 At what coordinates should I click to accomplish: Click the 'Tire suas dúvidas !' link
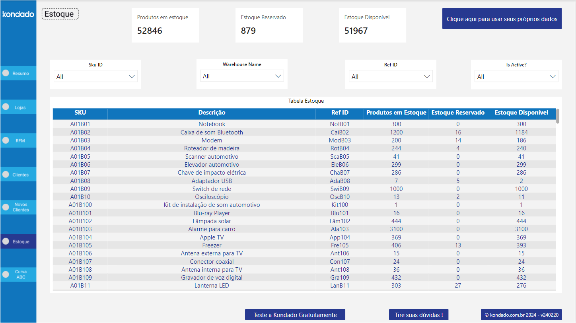418,314
